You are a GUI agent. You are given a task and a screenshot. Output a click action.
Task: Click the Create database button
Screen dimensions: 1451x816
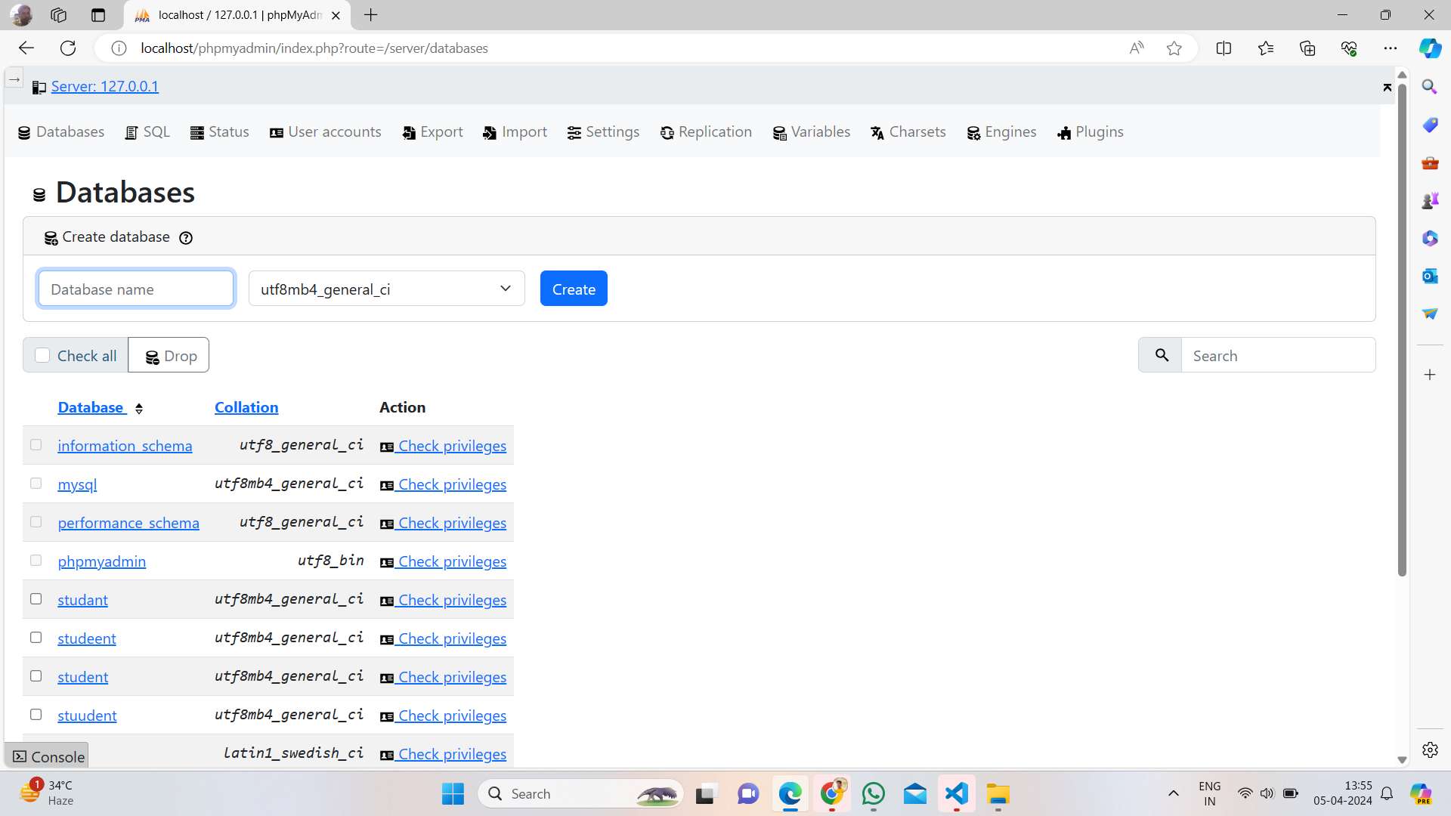coord(574,289)
